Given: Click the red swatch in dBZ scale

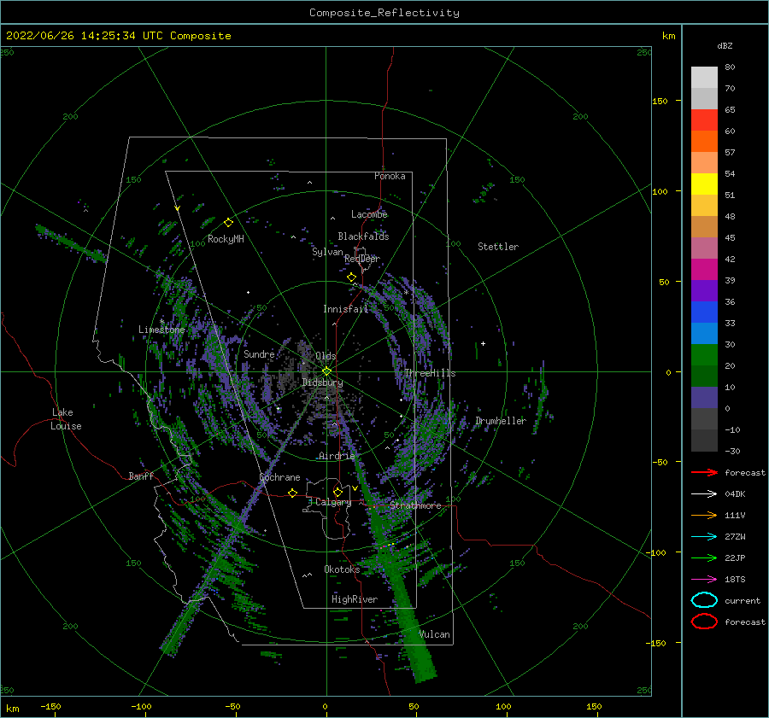Looking at the screenshot, I should coord(704,120).
